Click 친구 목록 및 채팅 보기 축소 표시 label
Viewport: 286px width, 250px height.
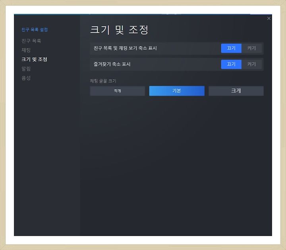(x=125, y=48)
